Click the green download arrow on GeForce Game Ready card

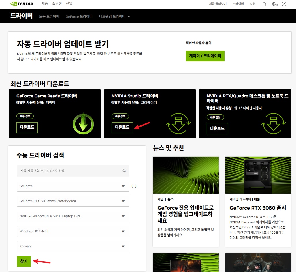[83, 123]
